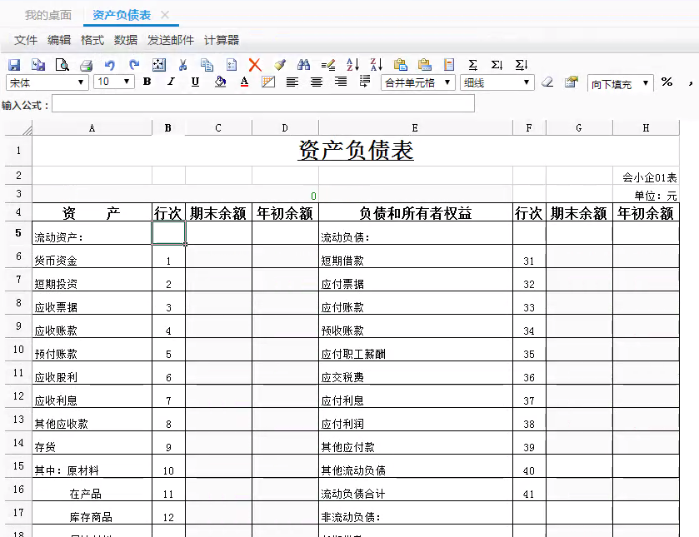
Task: Click the second paste clipboard icon
Action: (425, 65)
